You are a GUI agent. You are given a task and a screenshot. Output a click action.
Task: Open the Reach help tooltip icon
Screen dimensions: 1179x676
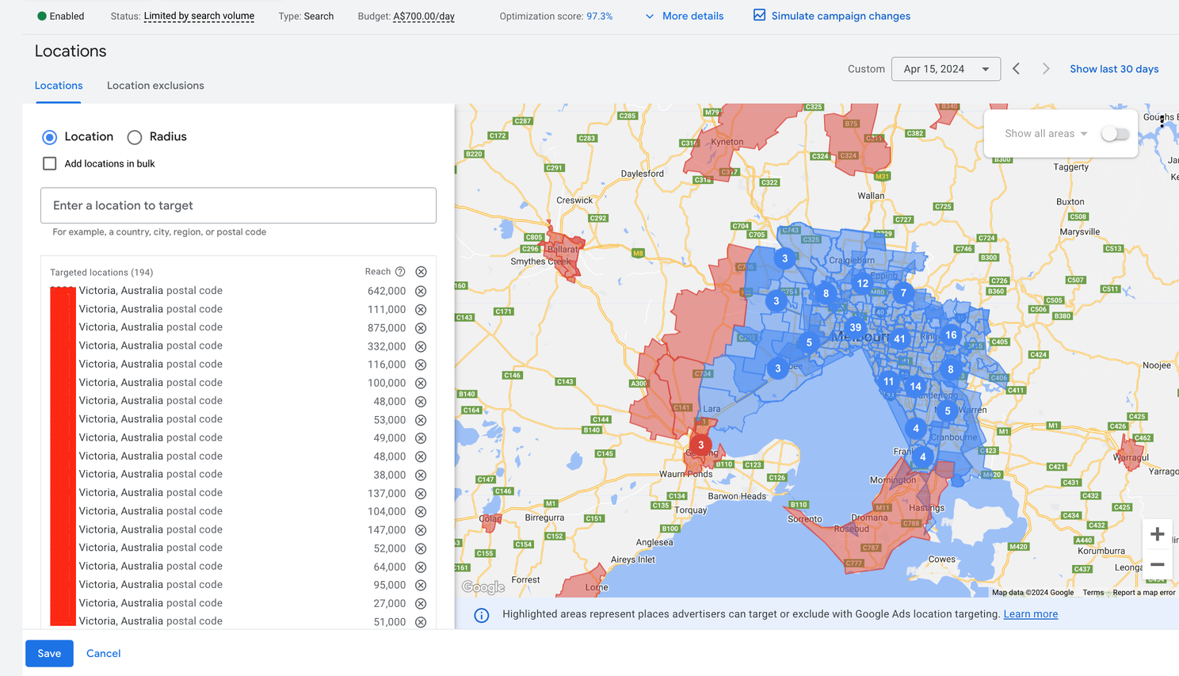(400, 272)
